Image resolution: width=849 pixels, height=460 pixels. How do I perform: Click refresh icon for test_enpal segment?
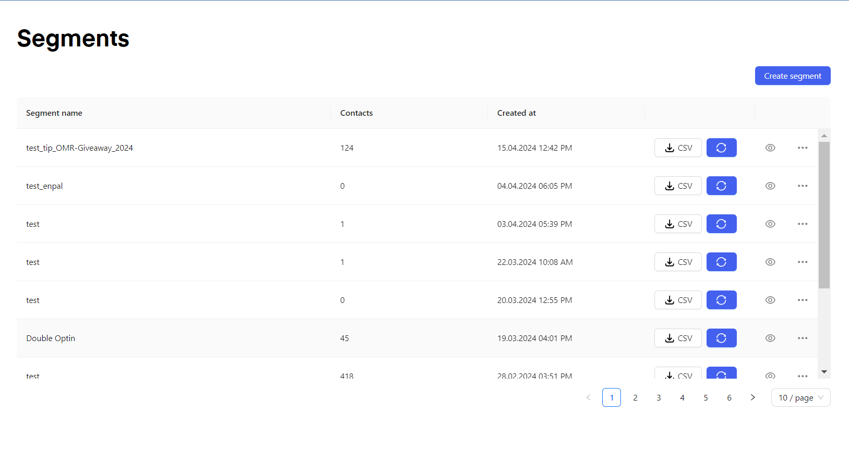point(721,186)
